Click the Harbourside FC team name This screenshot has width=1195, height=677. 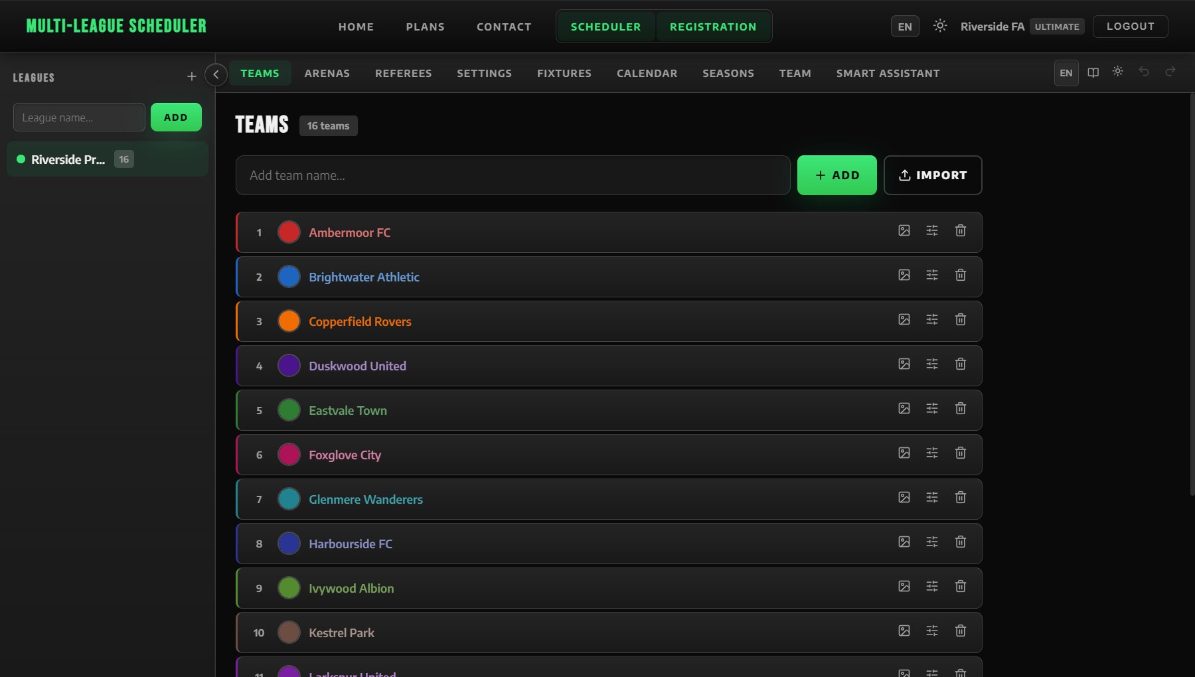(x=351, y=544)
